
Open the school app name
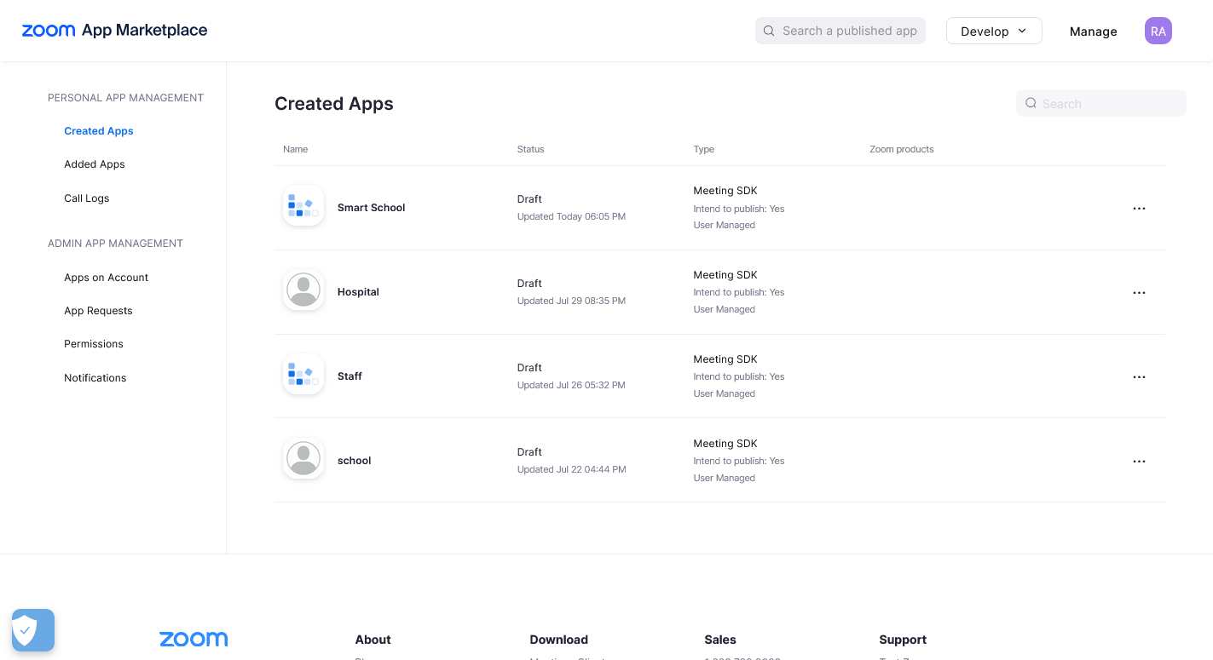(x=355, y=461)
